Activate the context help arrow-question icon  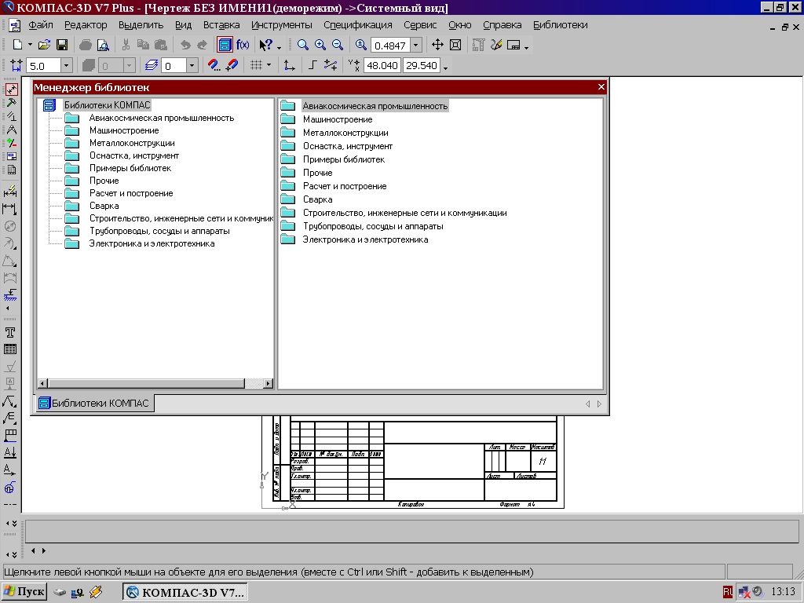266,45
